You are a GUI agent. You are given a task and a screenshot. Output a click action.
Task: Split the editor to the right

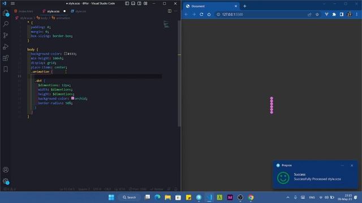tap(170, 11)
